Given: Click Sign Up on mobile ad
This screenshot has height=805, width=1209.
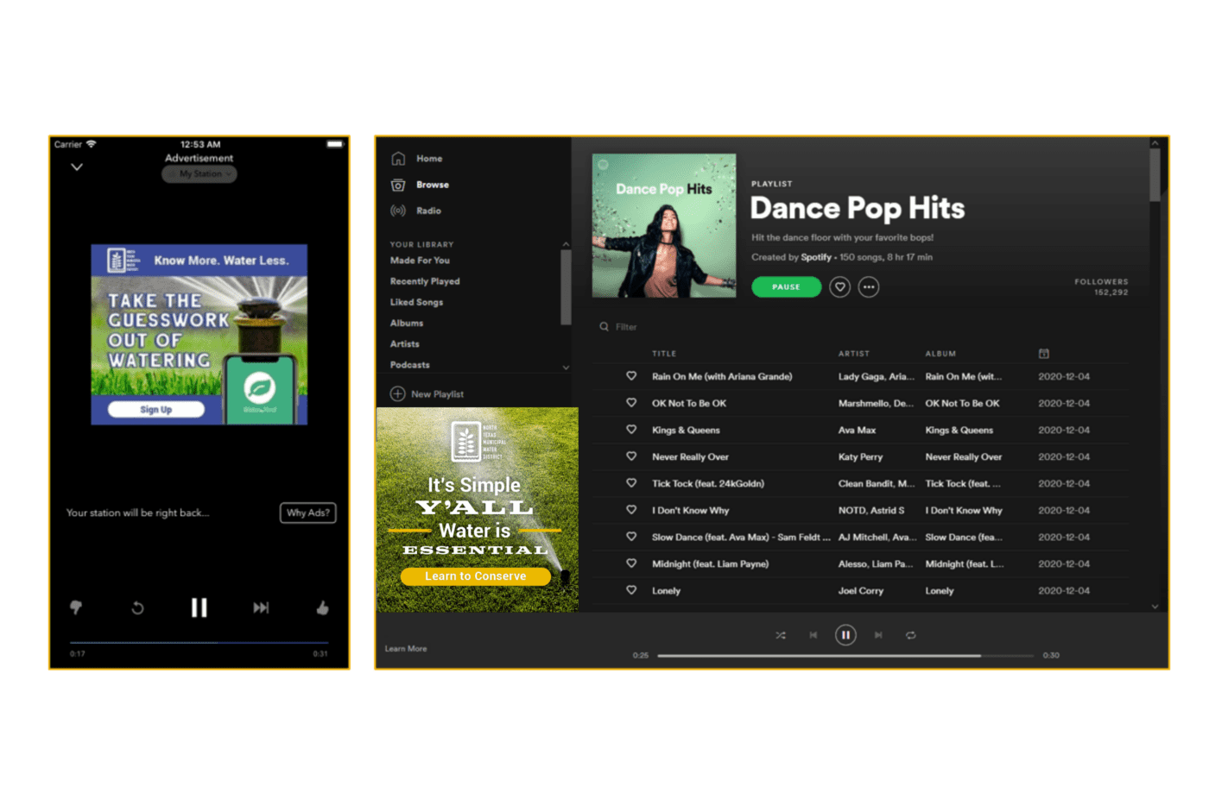Looking at the screenshot, I should (156, 410).
